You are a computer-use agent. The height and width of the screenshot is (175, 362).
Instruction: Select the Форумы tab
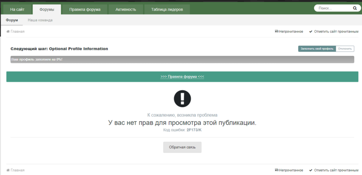[x=47, y=9]
